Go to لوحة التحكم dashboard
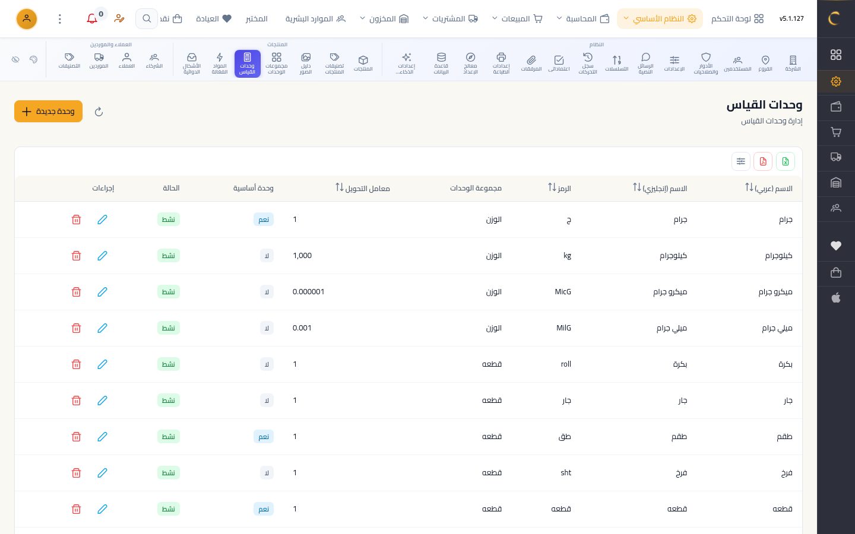This screenshot has width=855, height=534. [x=737, y=19]
